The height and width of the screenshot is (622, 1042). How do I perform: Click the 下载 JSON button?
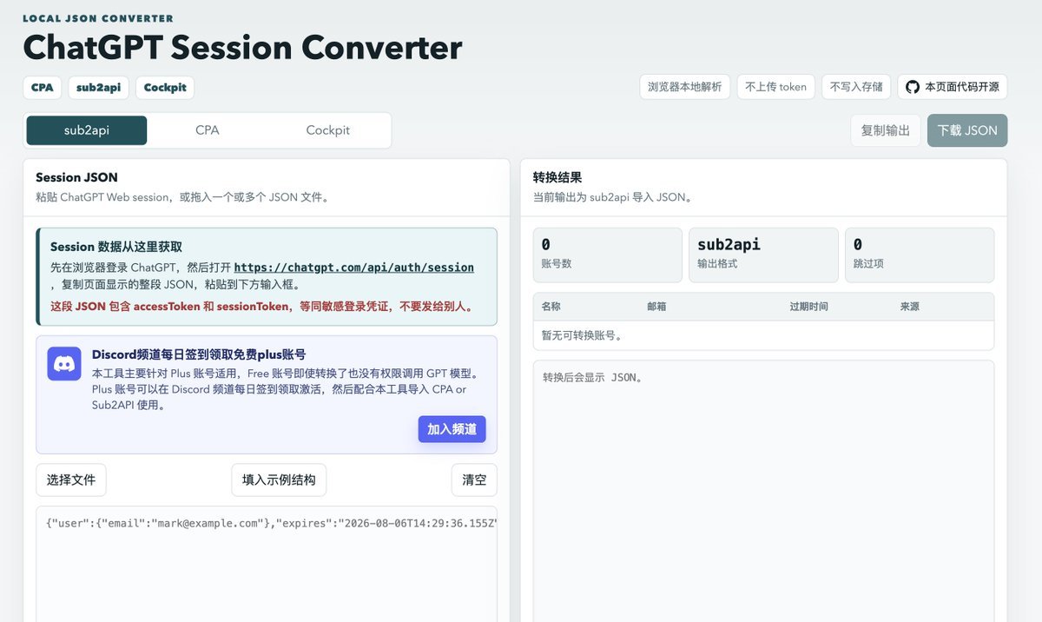pyautogui.click(x=967, y=130)
